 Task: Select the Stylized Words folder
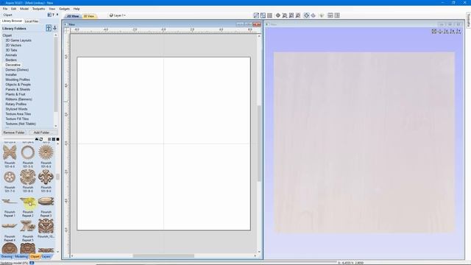coord(16,109)
